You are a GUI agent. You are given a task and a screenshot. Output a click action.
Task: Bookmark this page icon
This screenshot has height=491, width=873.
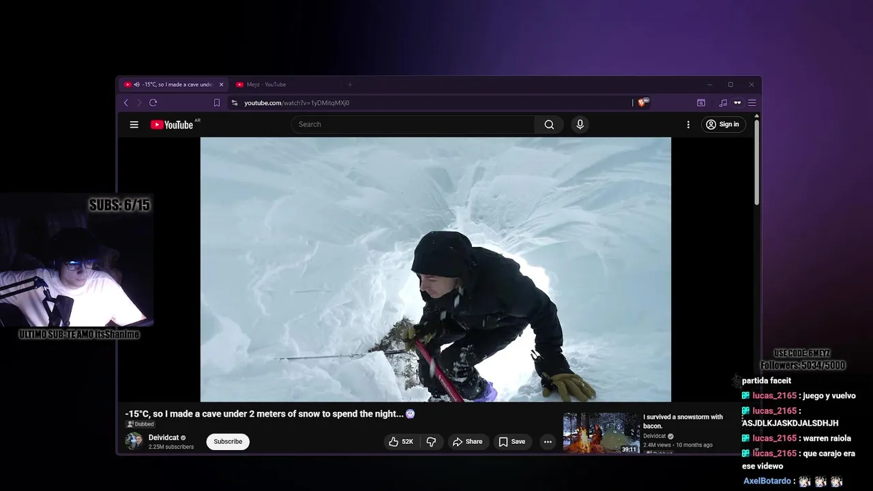tap(217, 103)
